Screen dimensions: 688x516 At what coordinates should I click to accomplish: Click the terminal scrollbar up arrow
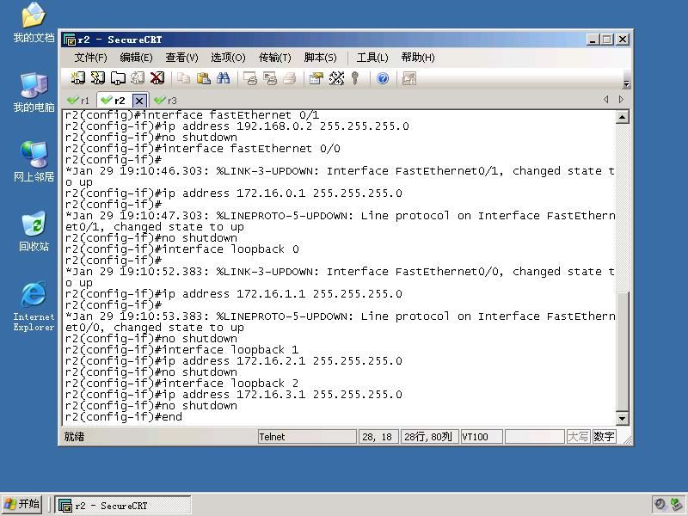pos(622,117)
